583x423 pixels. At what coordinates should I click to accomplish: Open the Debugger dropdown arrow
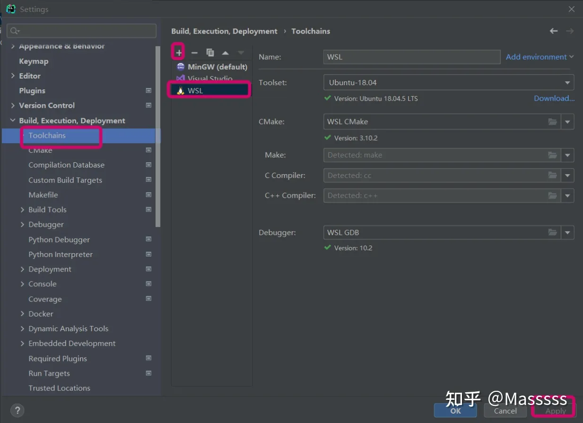click(x=568, y=232)
